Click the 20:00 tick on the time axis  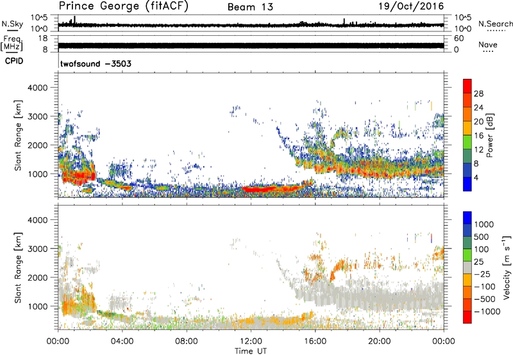379,342
